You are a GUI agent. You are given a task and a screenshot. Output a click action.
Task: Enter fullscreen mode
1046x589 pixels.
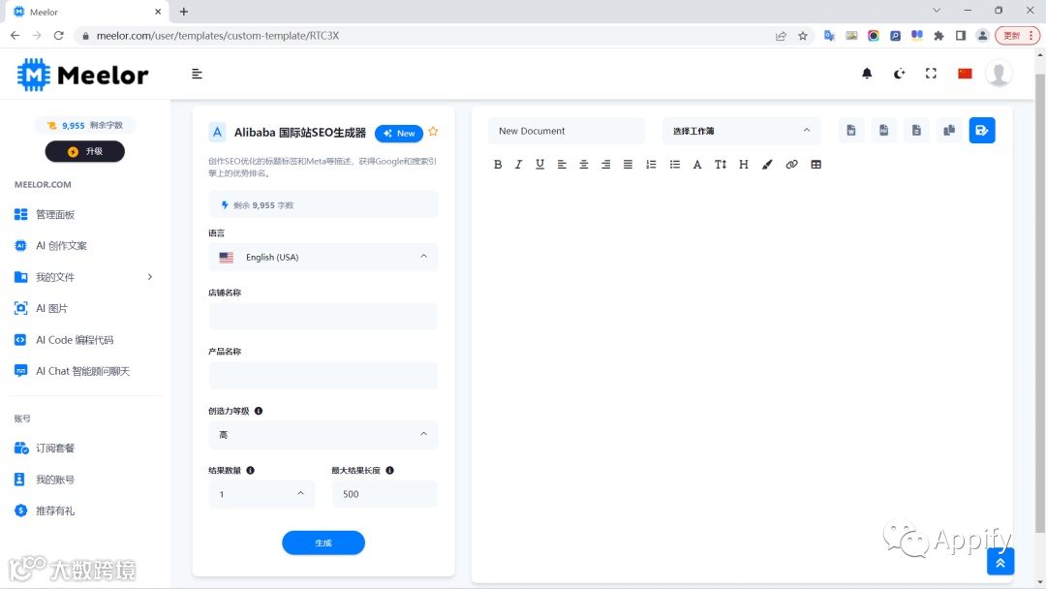931,74
